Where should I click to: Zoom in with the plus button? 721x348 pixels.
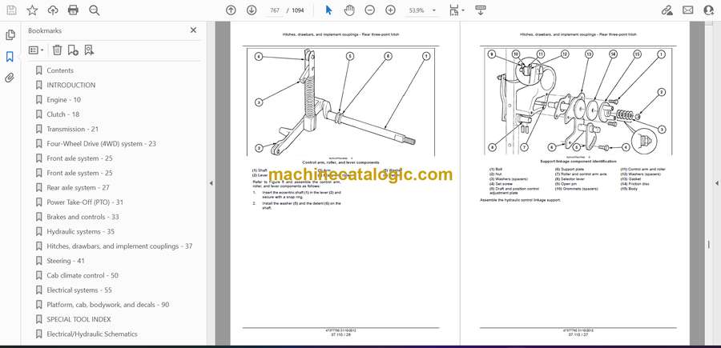click(x=390, y=10)
